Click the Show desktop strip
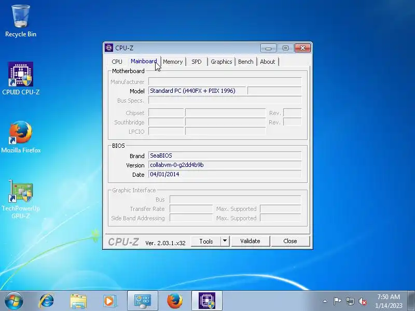This screenshot has width=415, height=311. 411,301
